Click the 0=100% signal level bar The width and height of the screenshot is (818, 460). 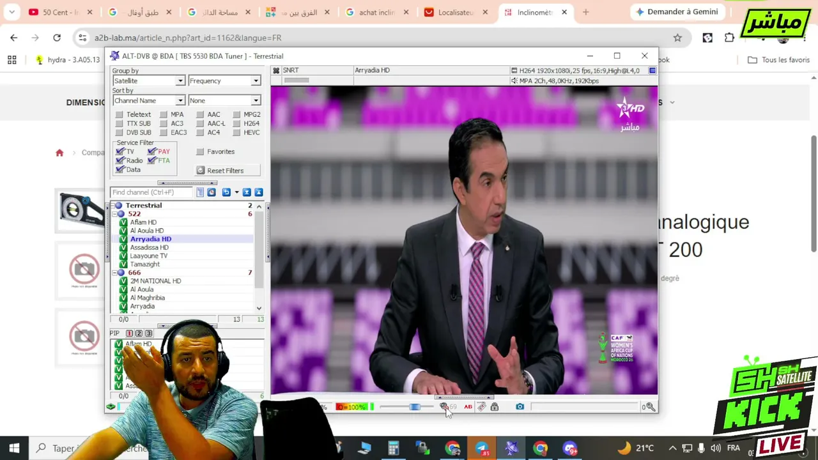tap(352, 407)
